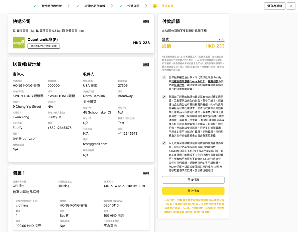The image size is (298, 232).
Task: Toggle the Fuuffy shipping agreement consent checkbox
Action: pyautogui.click(x=164, y=77)
